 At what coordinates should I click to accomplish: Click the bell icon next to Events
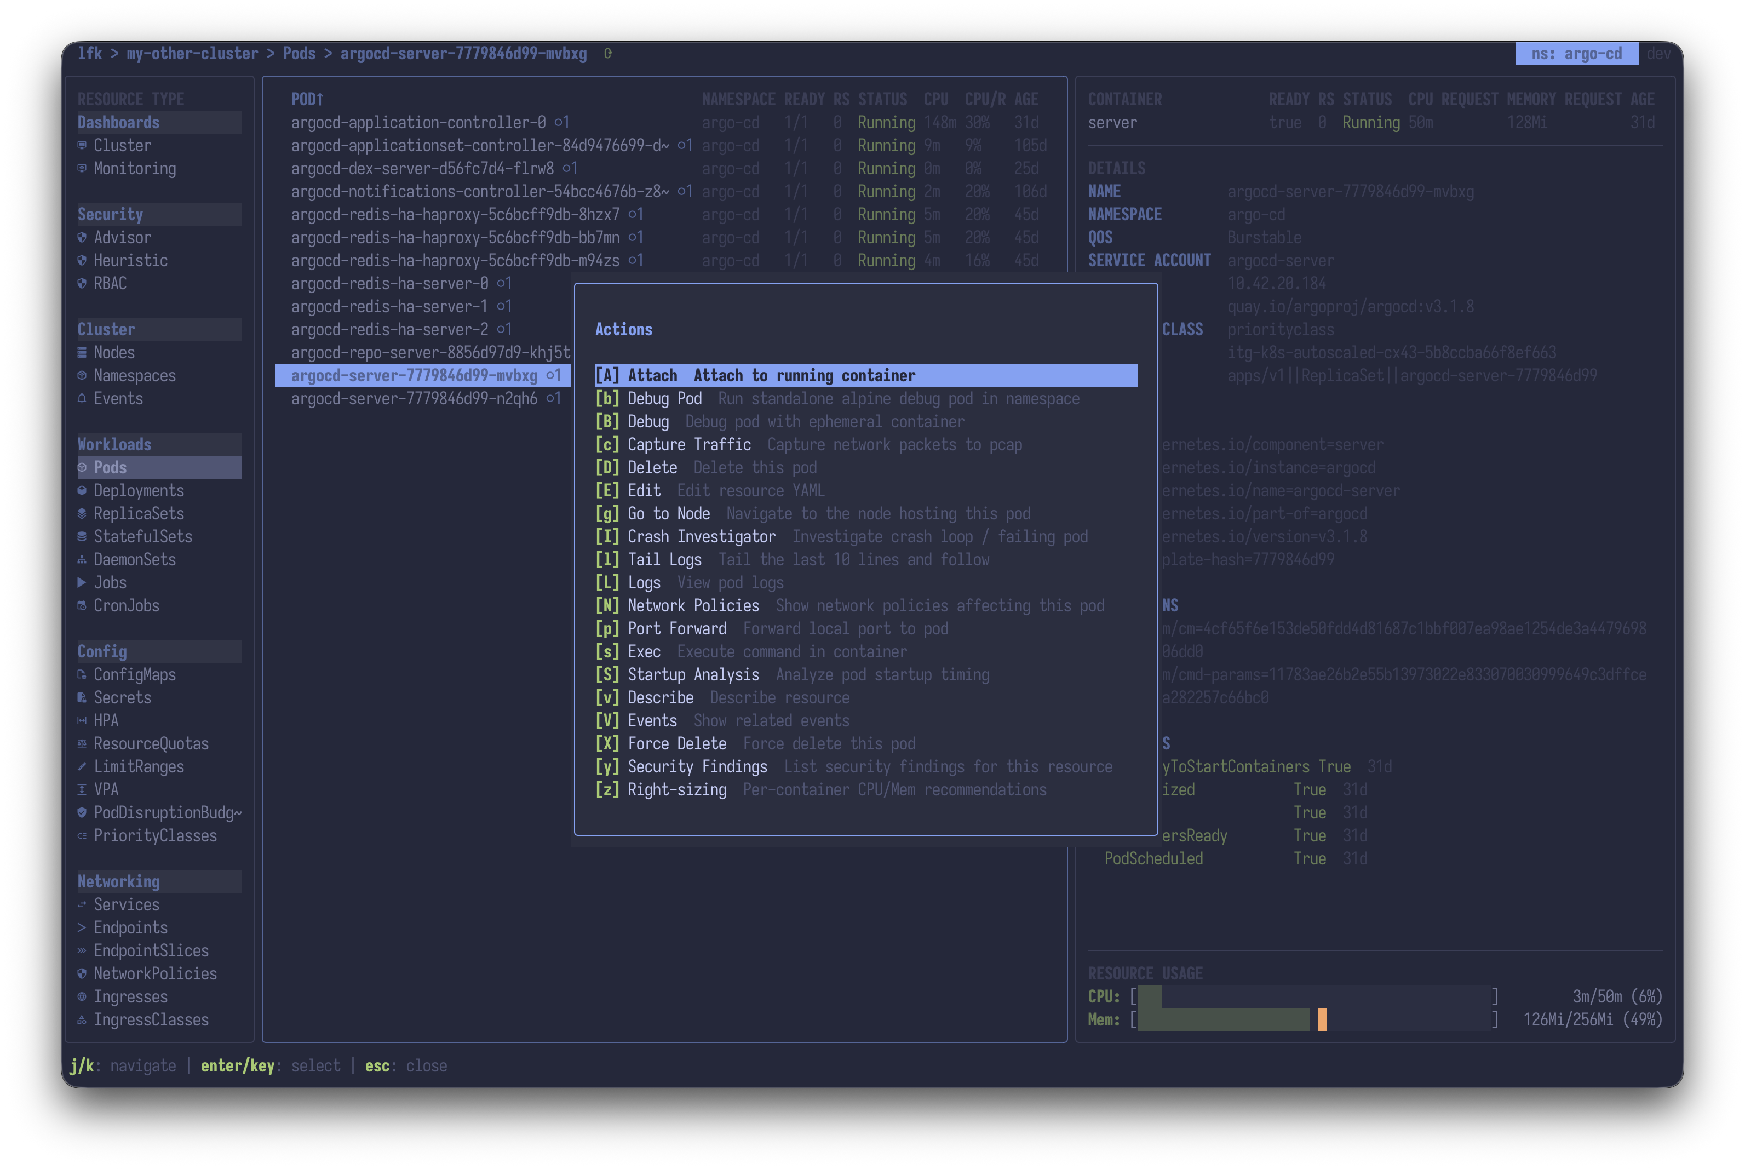(x=82, y=399)
